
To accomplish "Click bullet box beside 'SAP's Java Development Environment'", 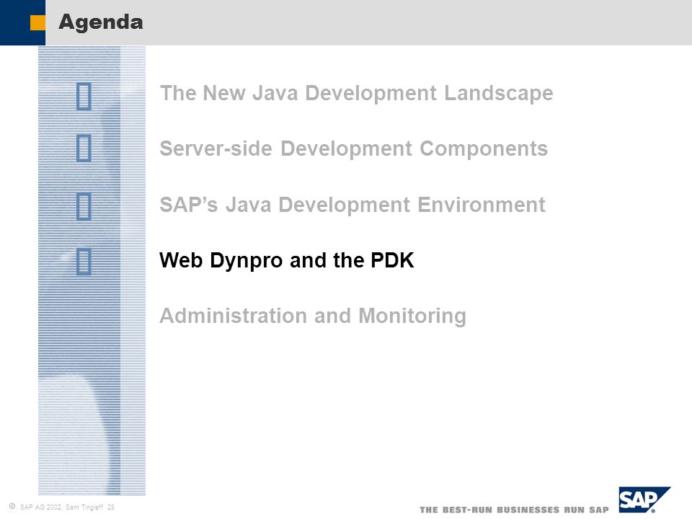I will click(x=84, y=206).
